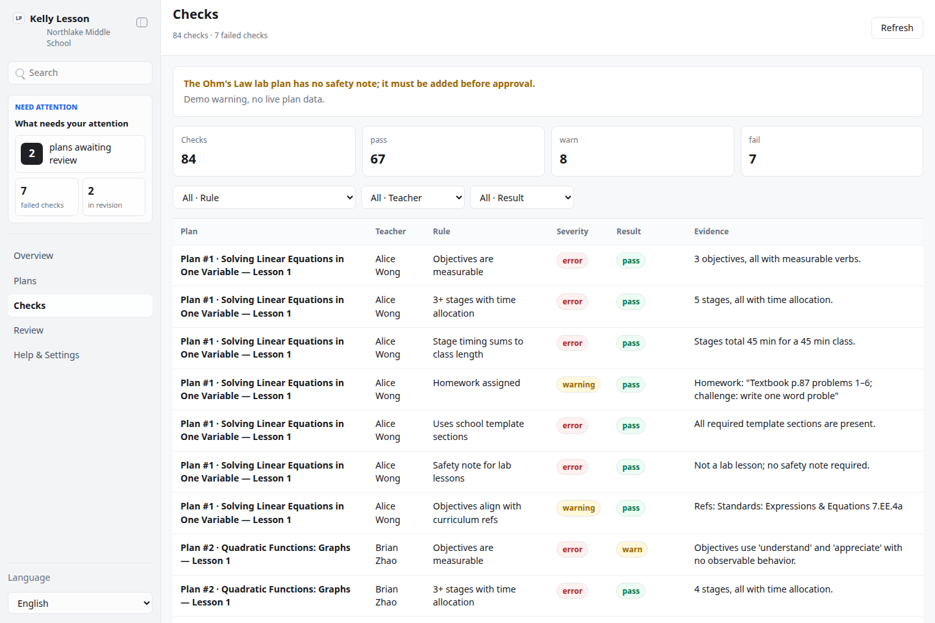The image size is (935, 623).
Task: Click the Plan column header
Action: click(x=189, y=232)
